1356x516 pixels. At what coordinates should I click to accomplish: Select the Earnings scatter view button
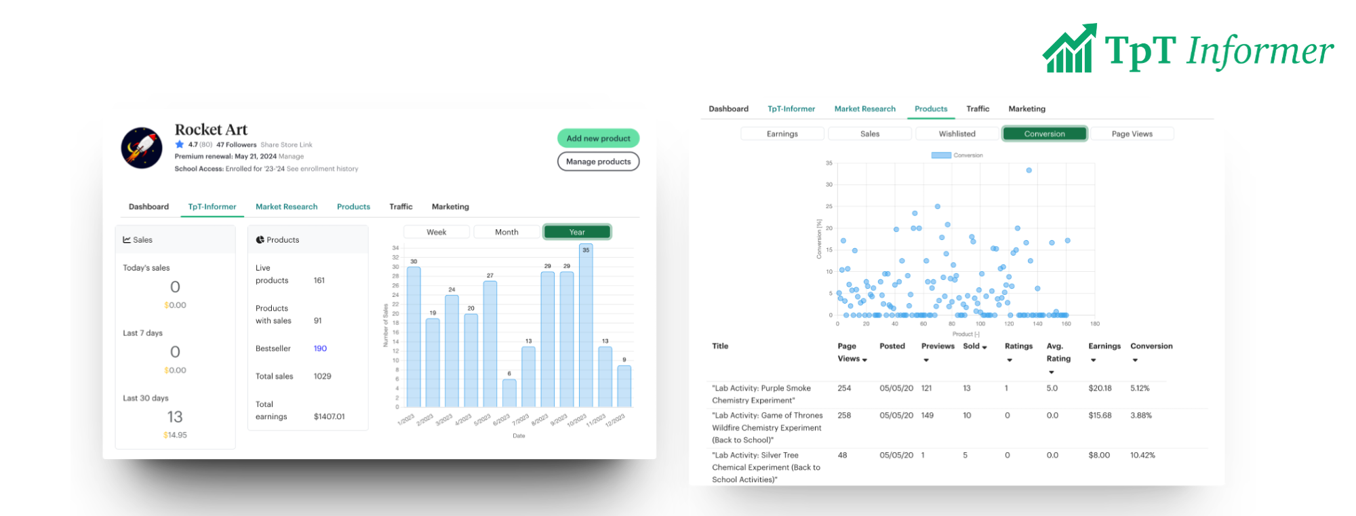pyautogui.click(x=782, y=134)
